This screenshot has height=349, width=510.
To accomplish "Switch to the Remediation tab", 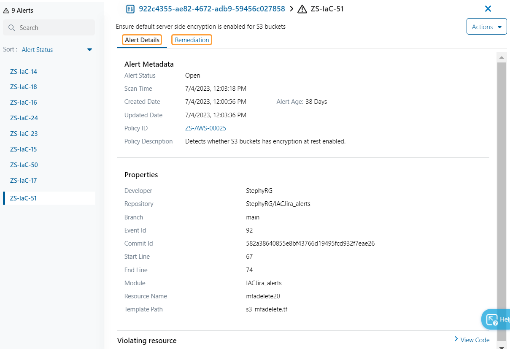I will click(x=192, y=40).
